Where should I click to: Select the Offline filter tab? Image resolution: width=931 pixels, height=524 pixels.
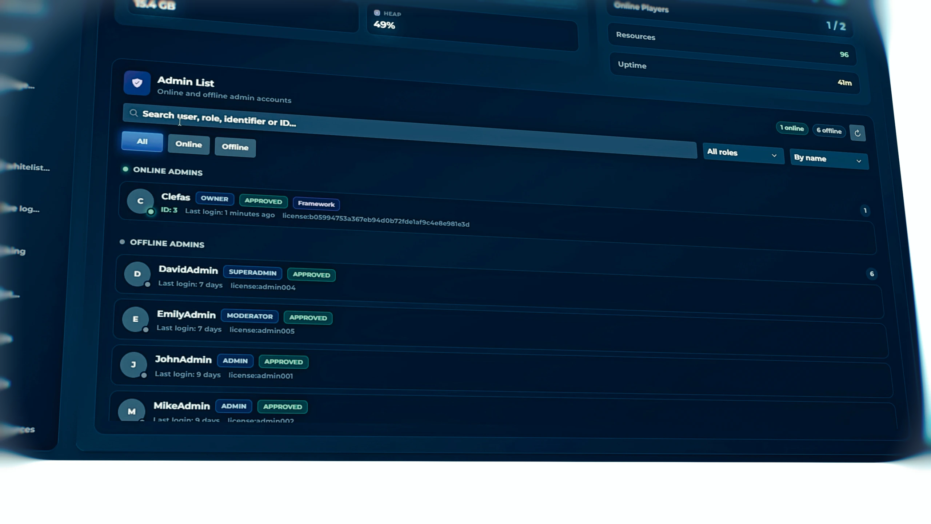[x=235, y=147]
